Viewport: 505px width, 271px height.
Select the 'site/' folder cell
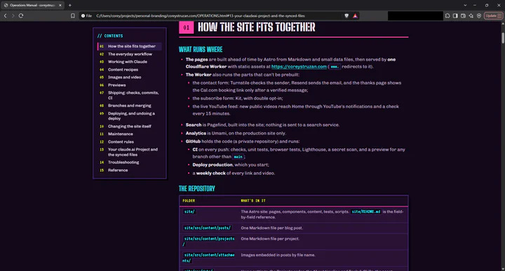[x=189, y=211]
